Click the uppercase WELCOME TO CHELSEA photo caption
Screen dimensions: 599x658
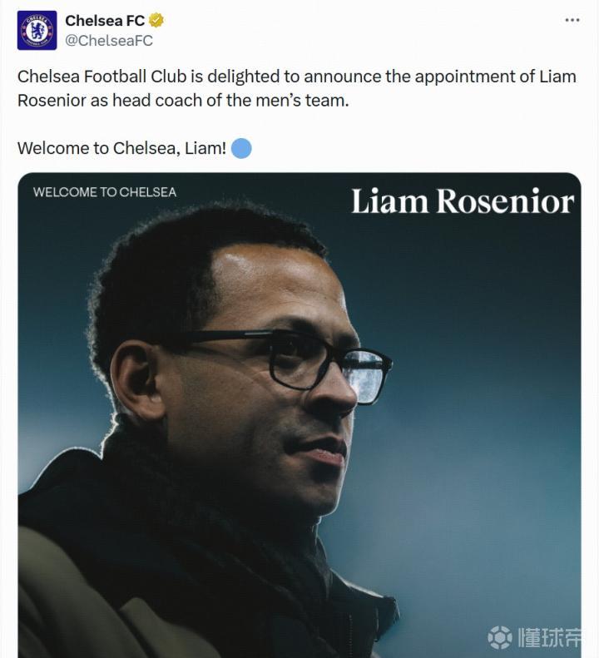click(105, 192)
